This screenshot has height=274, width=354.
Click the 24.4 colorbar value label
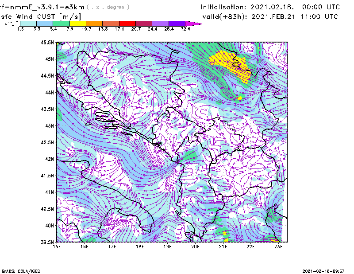pyautogui.click(x=152, y=29)
